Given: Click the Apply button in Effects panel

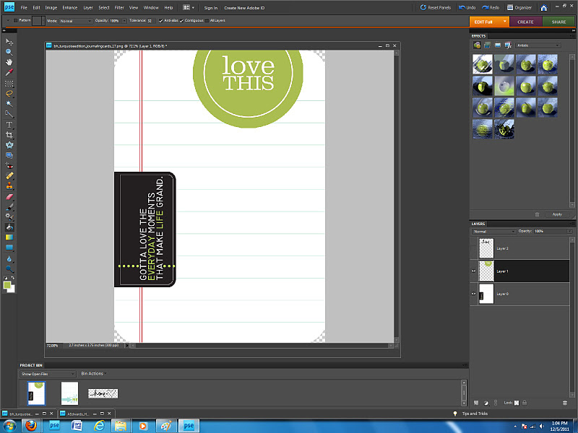Looking at the screenshot, I should pos(557,214).
